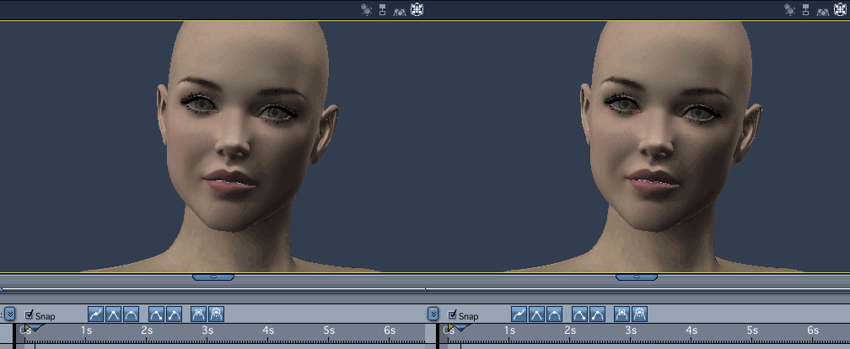Click the sunburst icon in right timeline toolbar

pos(640,314)
